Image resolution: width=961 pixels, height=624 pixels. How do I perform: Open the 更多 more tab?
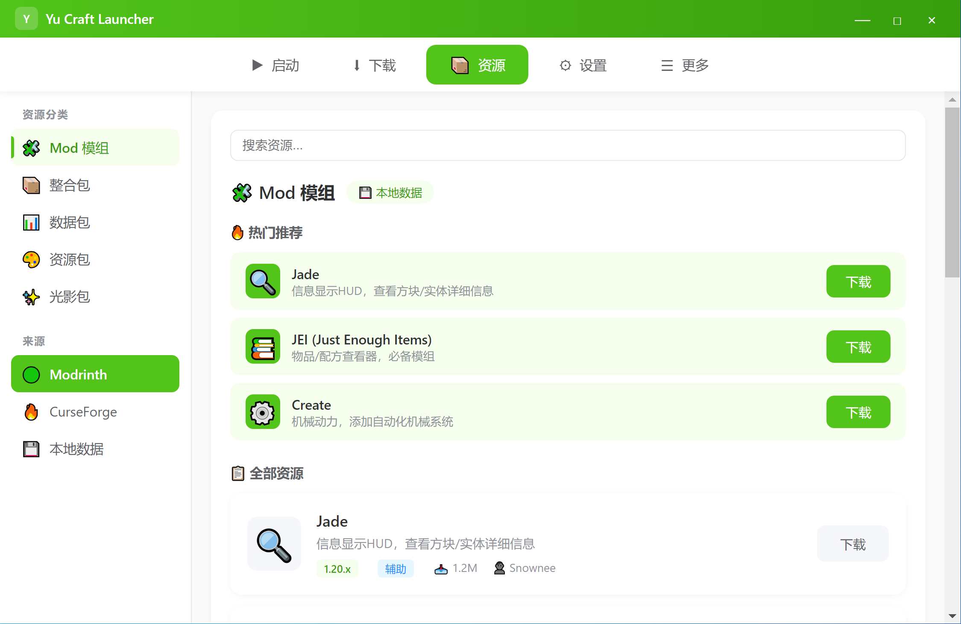tap(685, 65)
